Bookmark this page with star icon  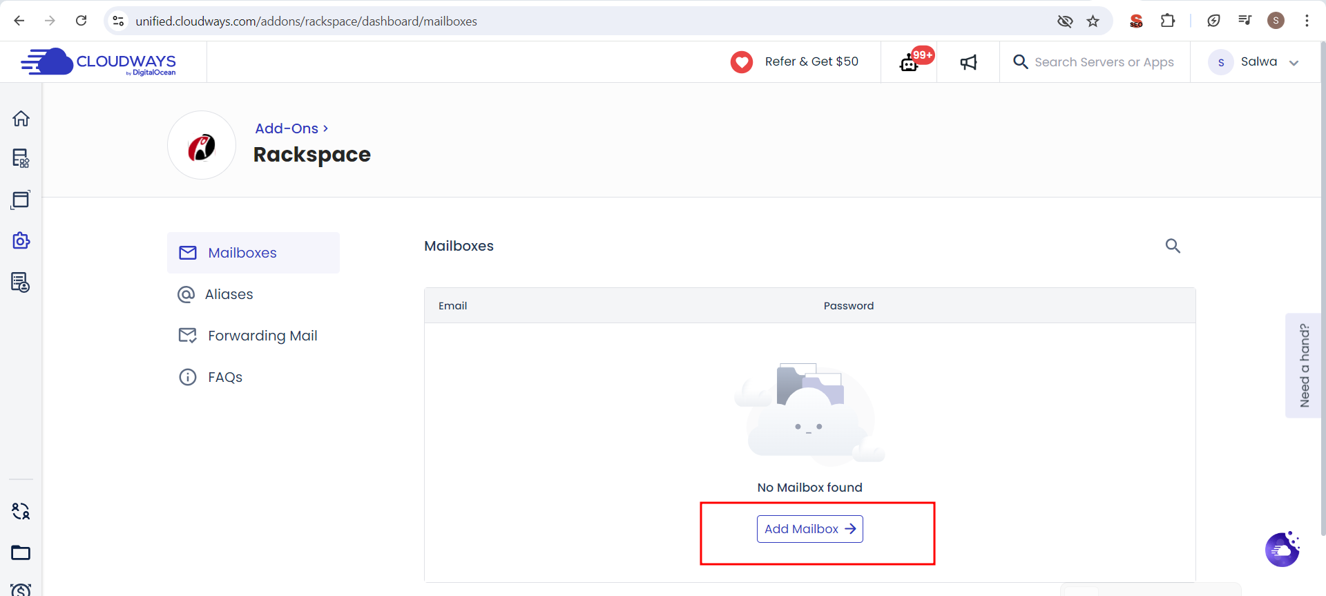click(1093, 21)
